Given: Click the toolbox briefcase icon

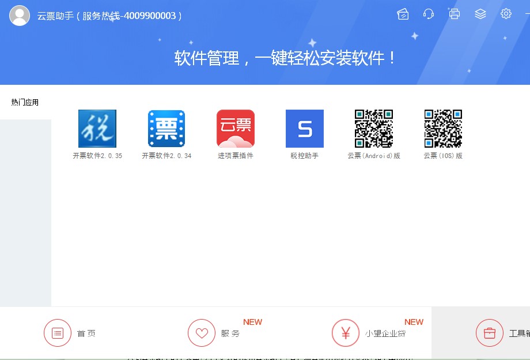Looking at the screenshot, I should (490, 333).
